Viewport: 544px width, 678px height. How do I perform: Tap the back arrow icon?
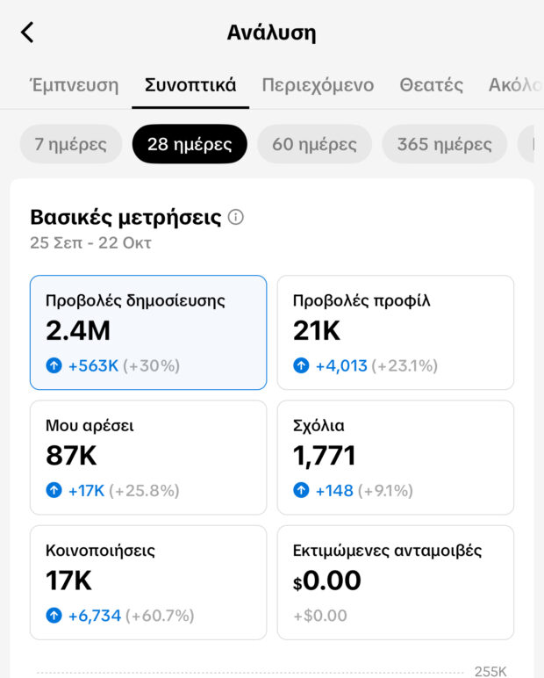pyautogui.click(x=27, y=33)
